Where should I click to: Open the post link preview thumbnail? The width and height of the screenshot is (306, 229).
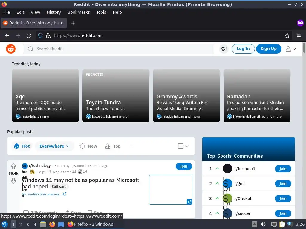(171, 190)
